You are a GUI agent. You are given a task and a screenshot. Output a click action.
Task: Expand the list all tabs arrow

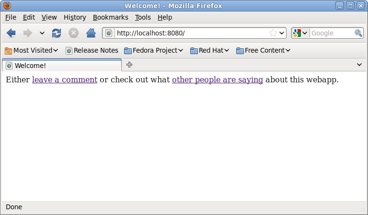pos(359,65)
